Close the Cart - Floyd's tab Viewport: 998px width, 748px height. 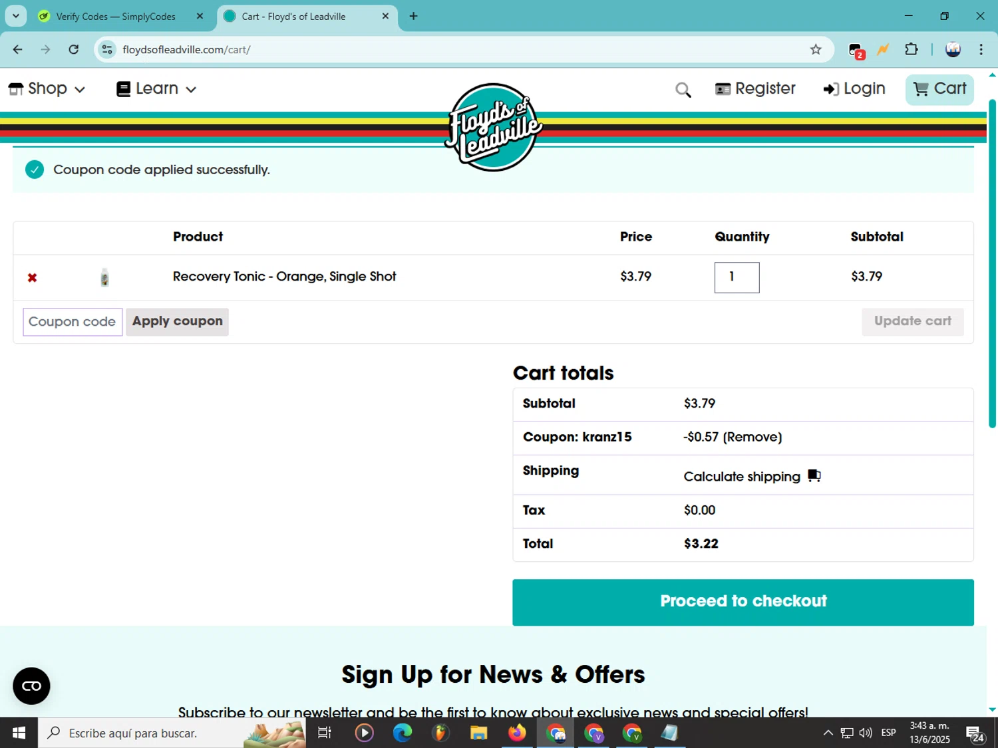tap(385, 16)
